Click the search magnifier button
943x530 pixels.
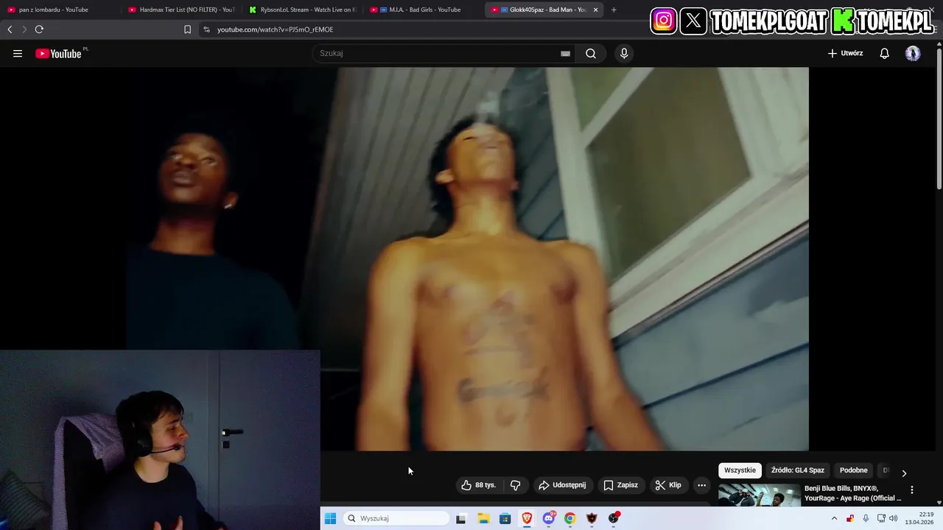point(591,53)
